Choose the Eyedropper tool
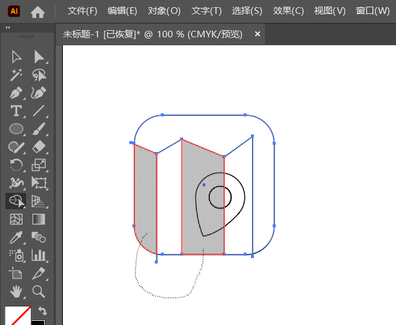The image size is (396, 325). pyautogui.click(x=16, y=238)
